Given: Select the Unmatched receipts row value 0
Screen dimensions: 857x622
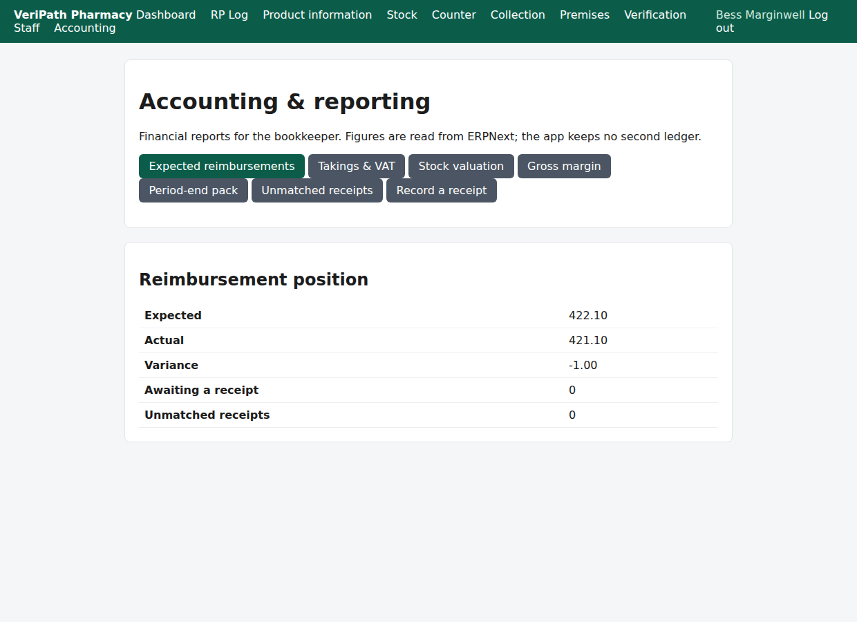Looking at the screenshot, I should click(572, 415).
